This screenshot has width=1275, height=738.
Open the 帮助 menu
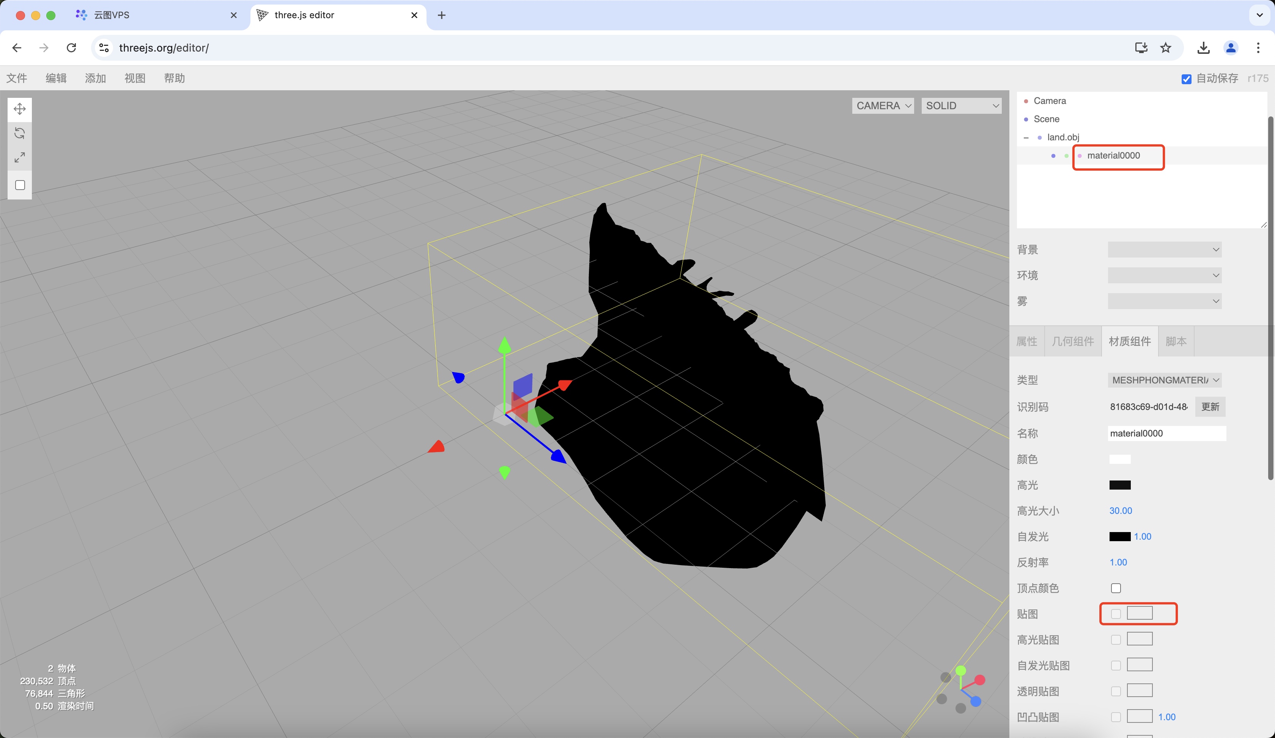point(175,78)
